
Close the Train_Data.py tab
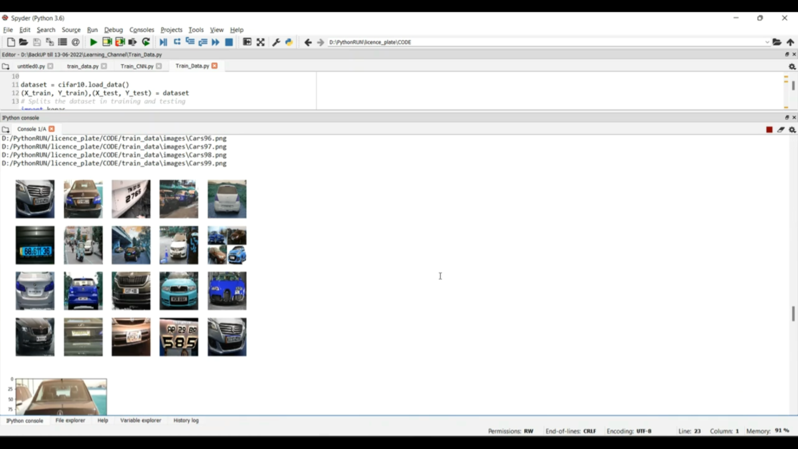point(214,66)
